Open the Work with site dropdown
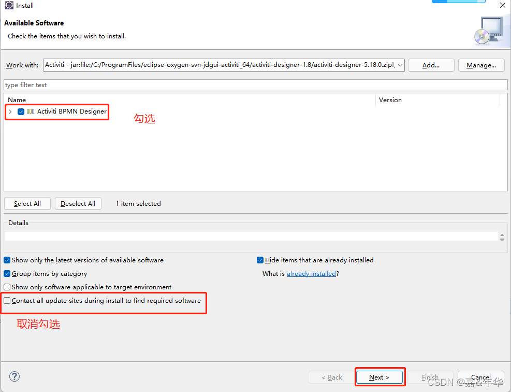Image resolution: width=511 pixels, height=392 pixels. [400, 65]
